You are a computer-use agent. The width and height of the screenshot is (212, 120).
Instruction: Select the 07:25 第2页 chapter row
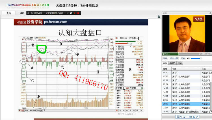pos(186,77)
